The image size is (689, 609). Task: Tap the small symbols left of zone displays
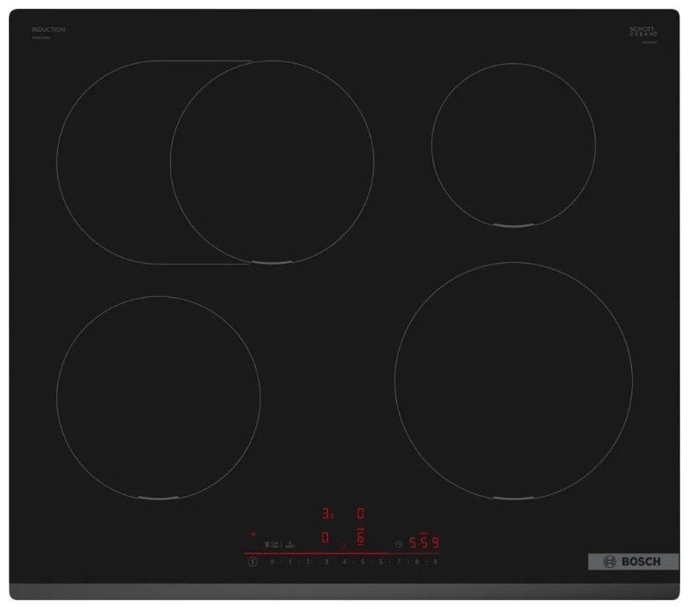280,543
